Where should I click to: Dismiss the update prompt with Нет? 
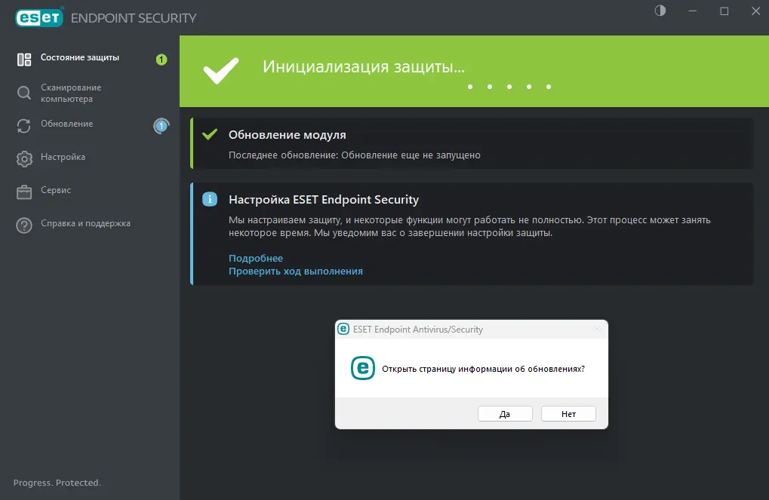click(568, 413)
